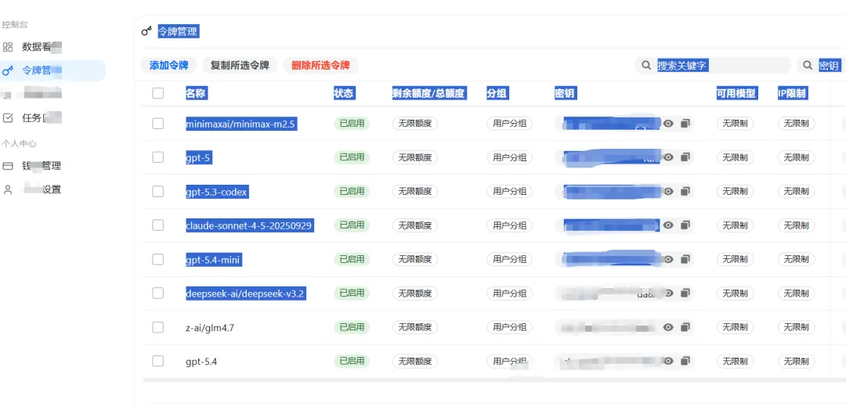Click the token name z-ai/glm4.7
Viewport: 846px width, 407px height.
coord(210,327)
